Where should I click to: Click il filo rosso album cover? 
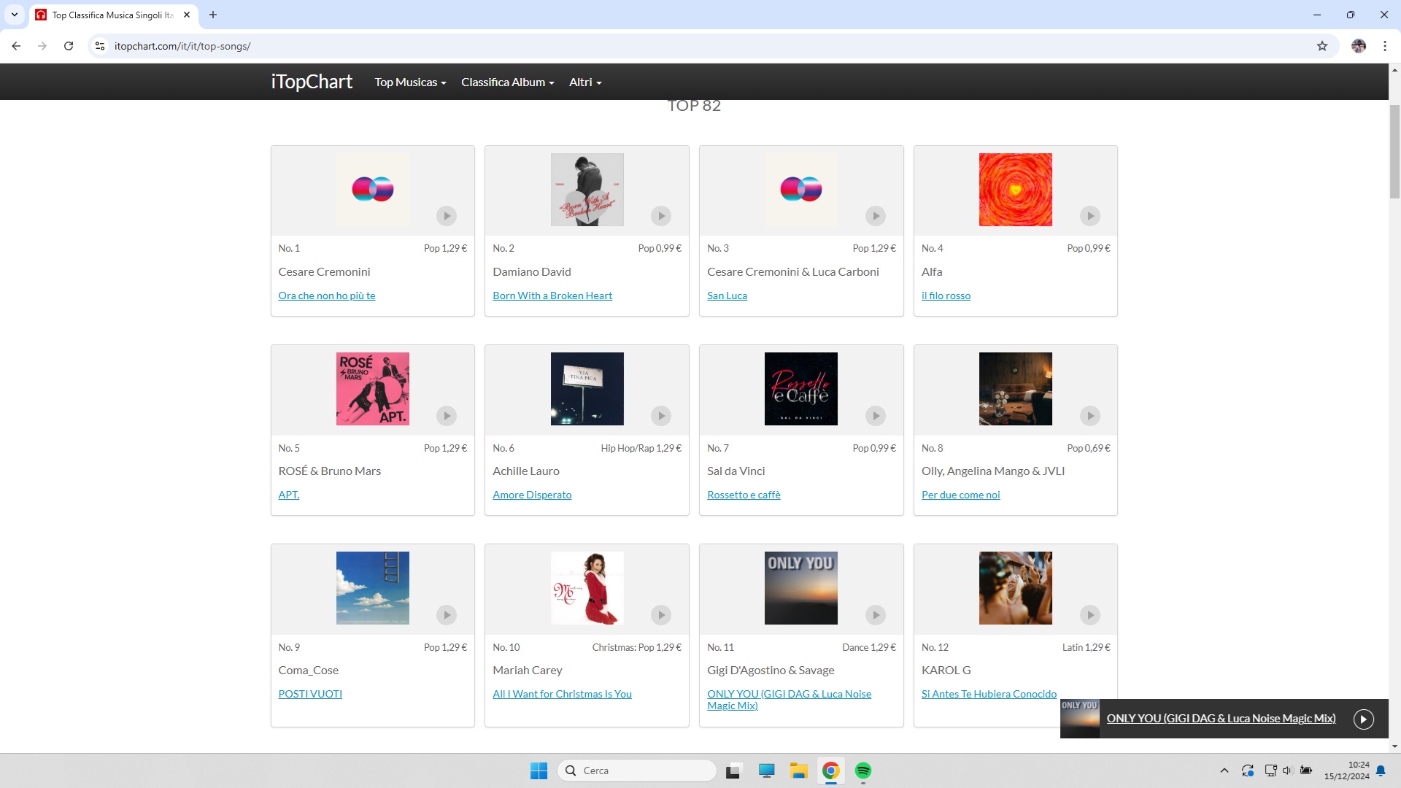(x=1015, y=190)
